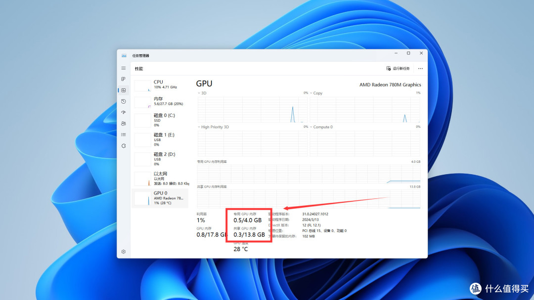The height and width of the screenshot is (300, 534).
Task: Click the Task Manager title bar app icon
Action: pyautogui.click(x=124, y=55)
